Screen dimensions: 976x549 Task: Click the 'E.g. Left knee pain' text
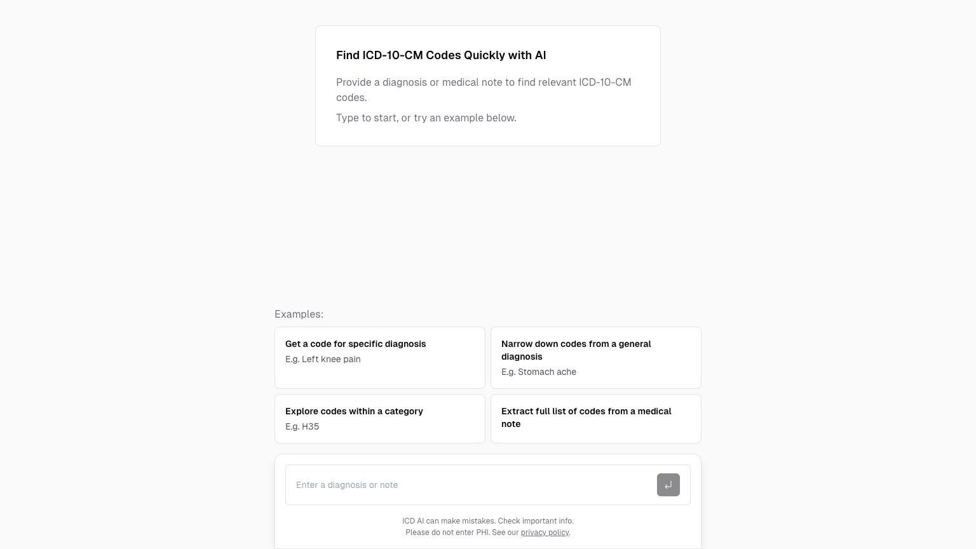point(323,359)
